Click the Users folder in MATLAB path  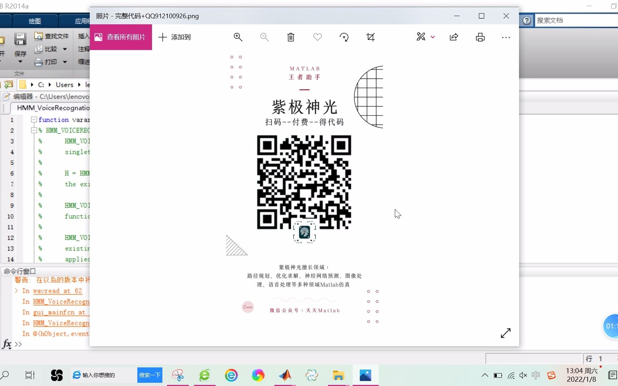64,85
